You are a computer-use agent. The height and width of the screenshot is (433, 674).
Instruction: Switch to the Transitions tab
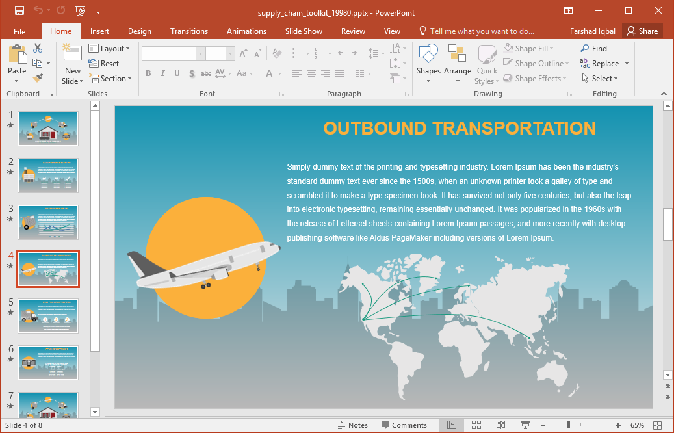pos(188,31)
